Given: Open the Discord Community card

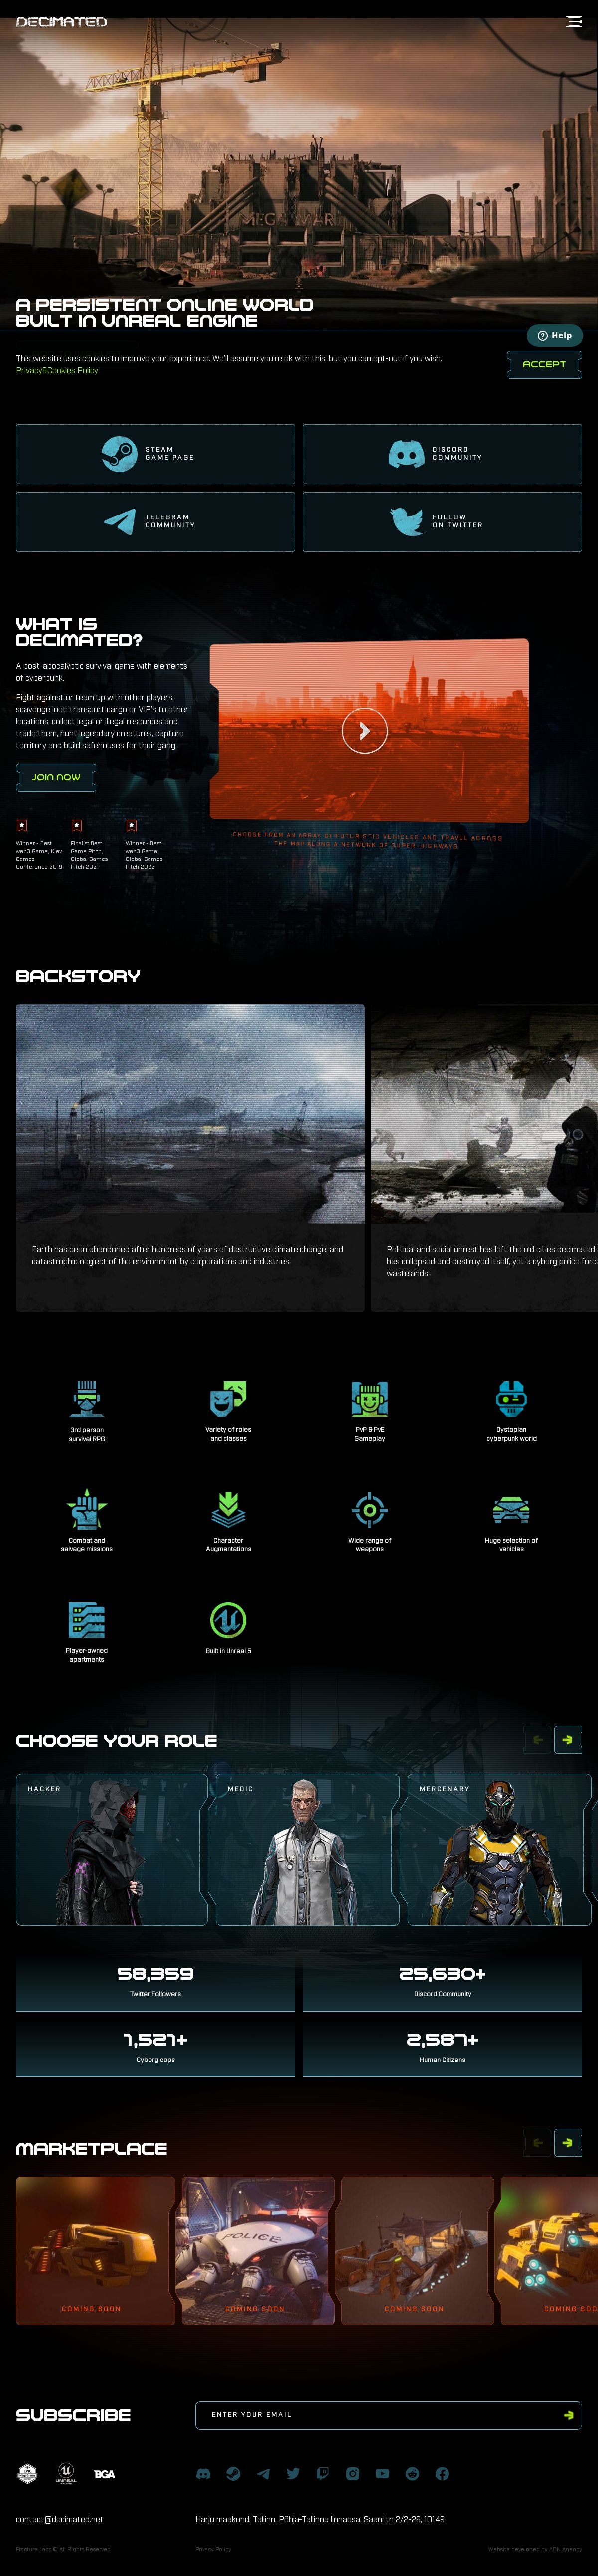Looking at the screenshot, I should pyautogui.click(x=442, y=454).
